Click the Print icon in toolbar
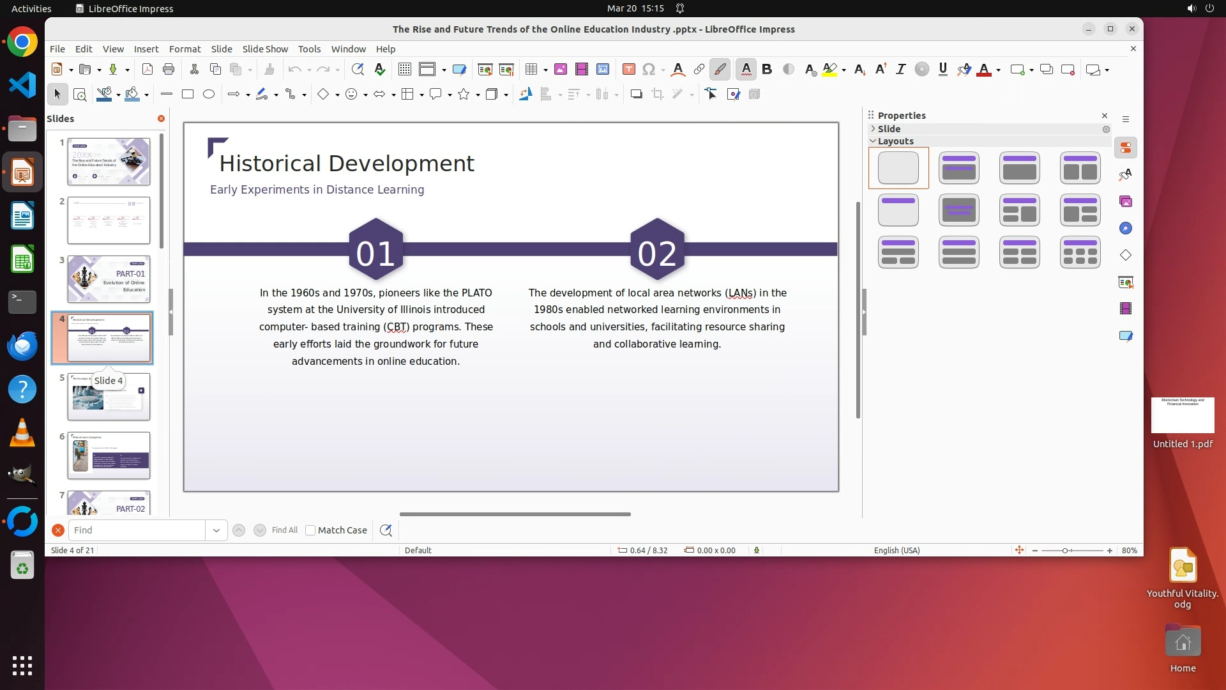 pos(169,70)
